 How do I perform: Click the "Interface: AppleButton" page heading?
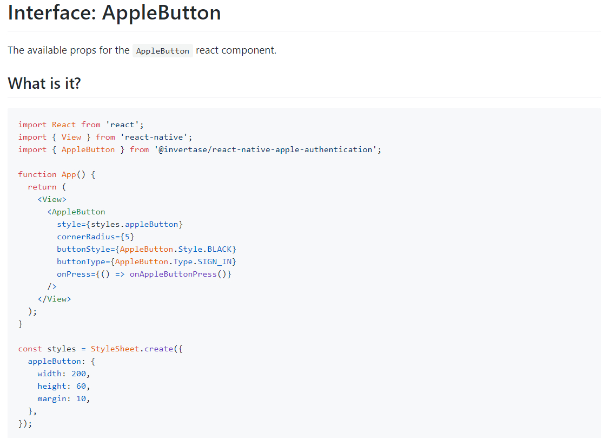[x=114, y=13]
